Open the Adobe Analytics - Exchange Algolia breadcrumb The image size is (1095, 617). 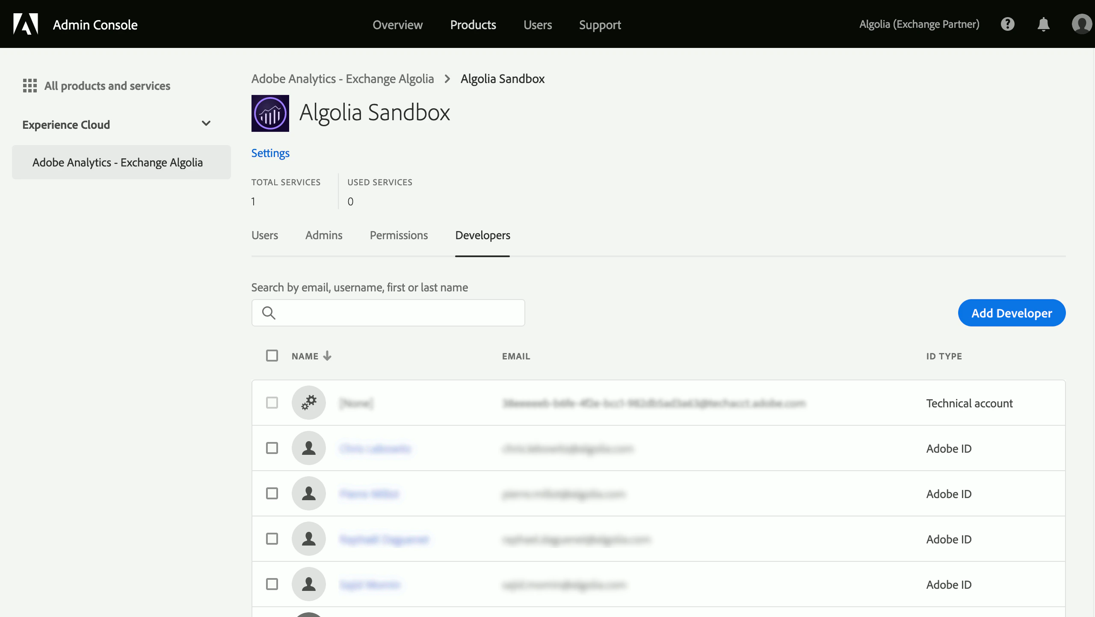(x=342, y=78)
